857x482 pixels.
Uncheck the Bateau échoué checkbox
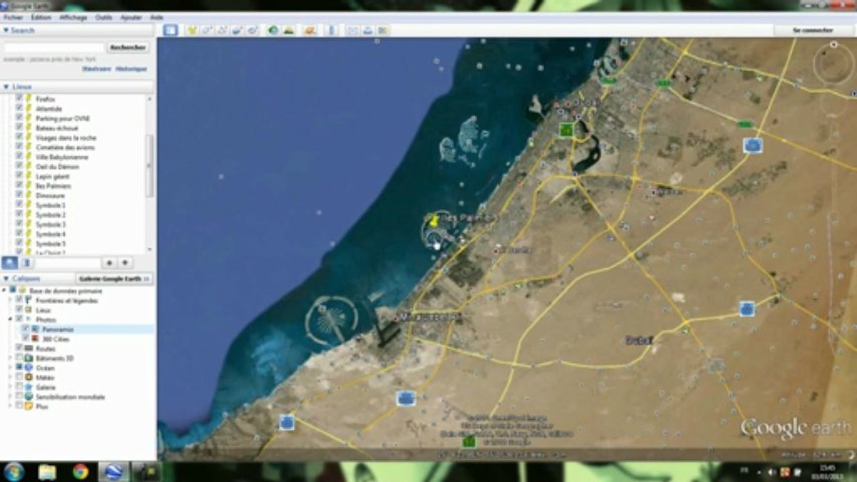(19, 128)
